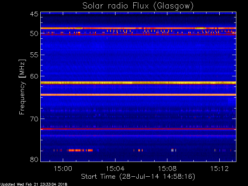
Task: Click the 'Start Time (28-Jul-14 14:58:16)' label
Action: tap(138, 177)
